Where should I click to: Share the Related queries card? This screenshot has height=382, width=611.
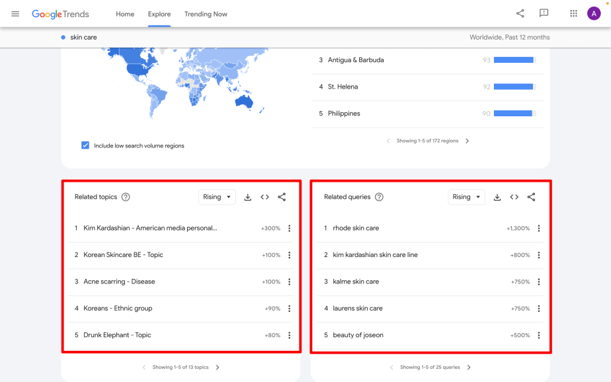[531, 197]
